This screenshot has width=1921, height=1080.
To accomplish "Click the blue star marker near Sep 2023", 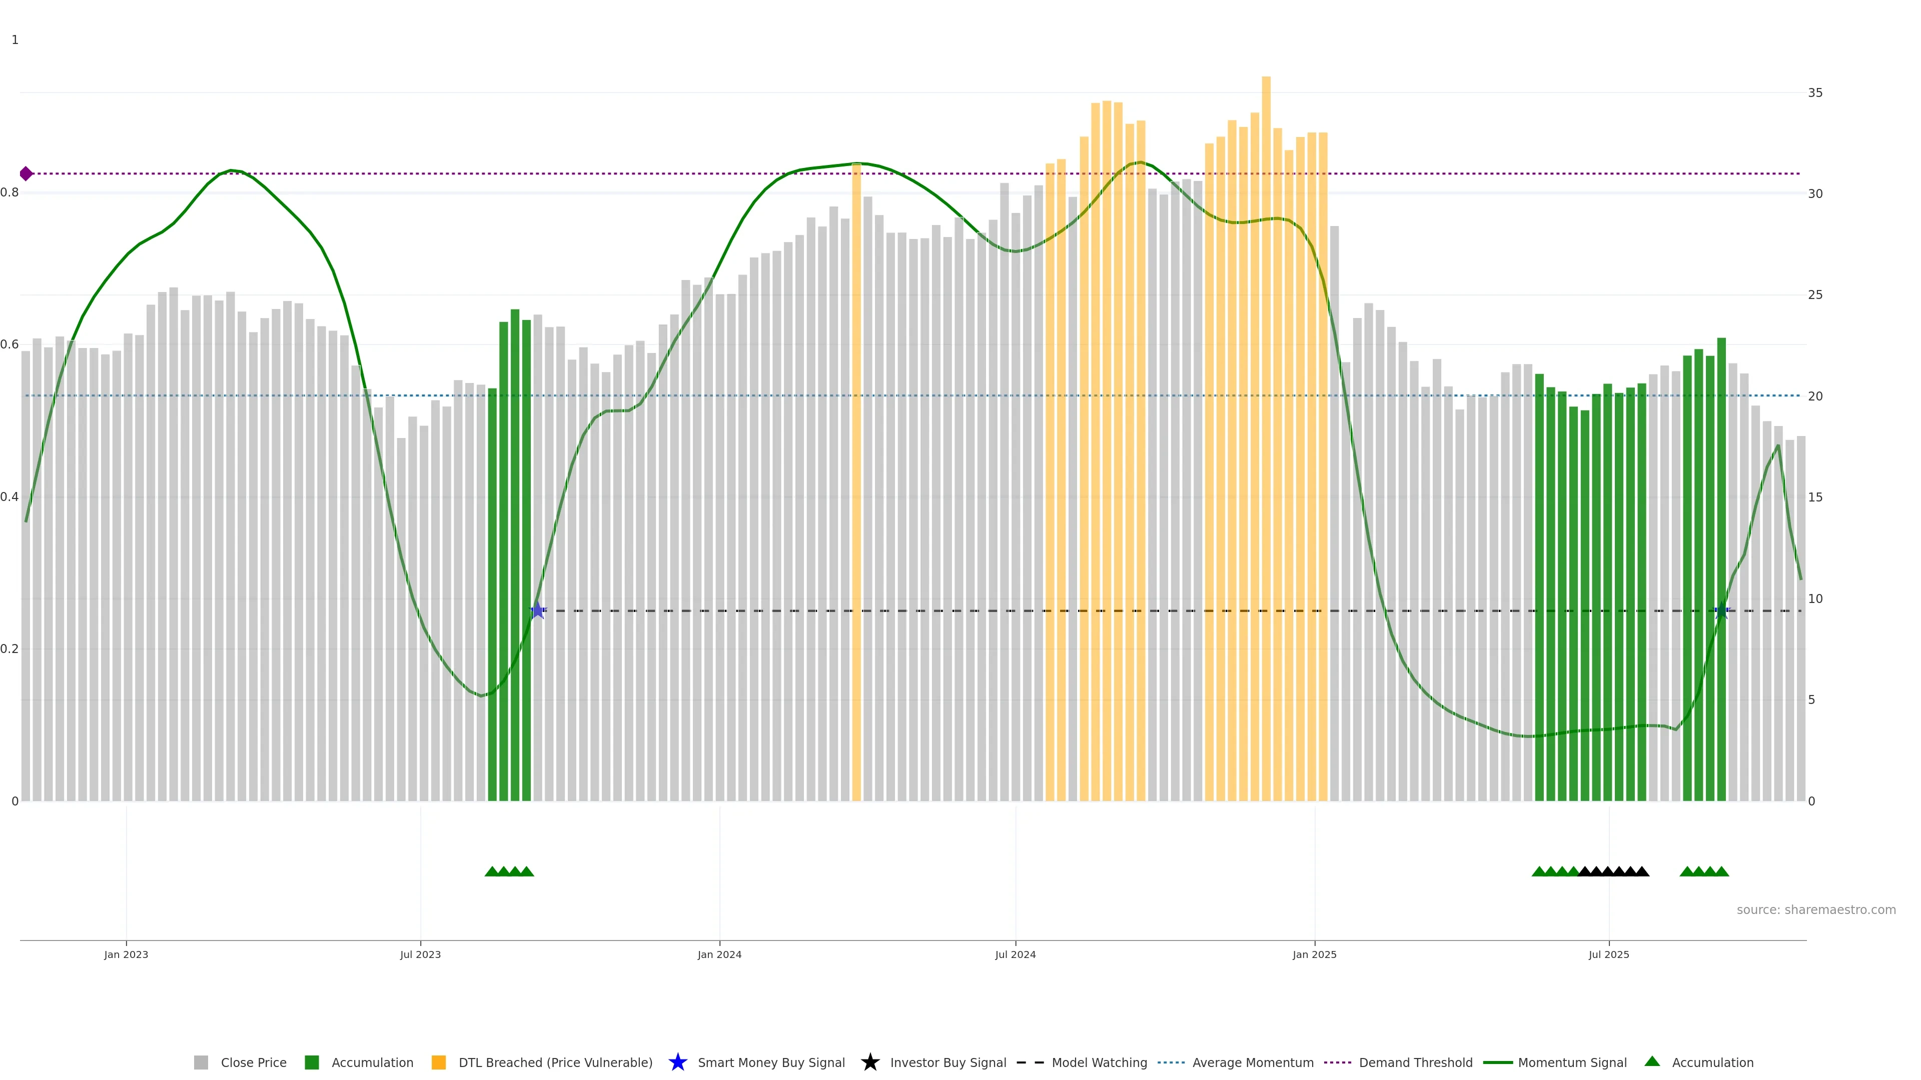I will tap(538, 610).
